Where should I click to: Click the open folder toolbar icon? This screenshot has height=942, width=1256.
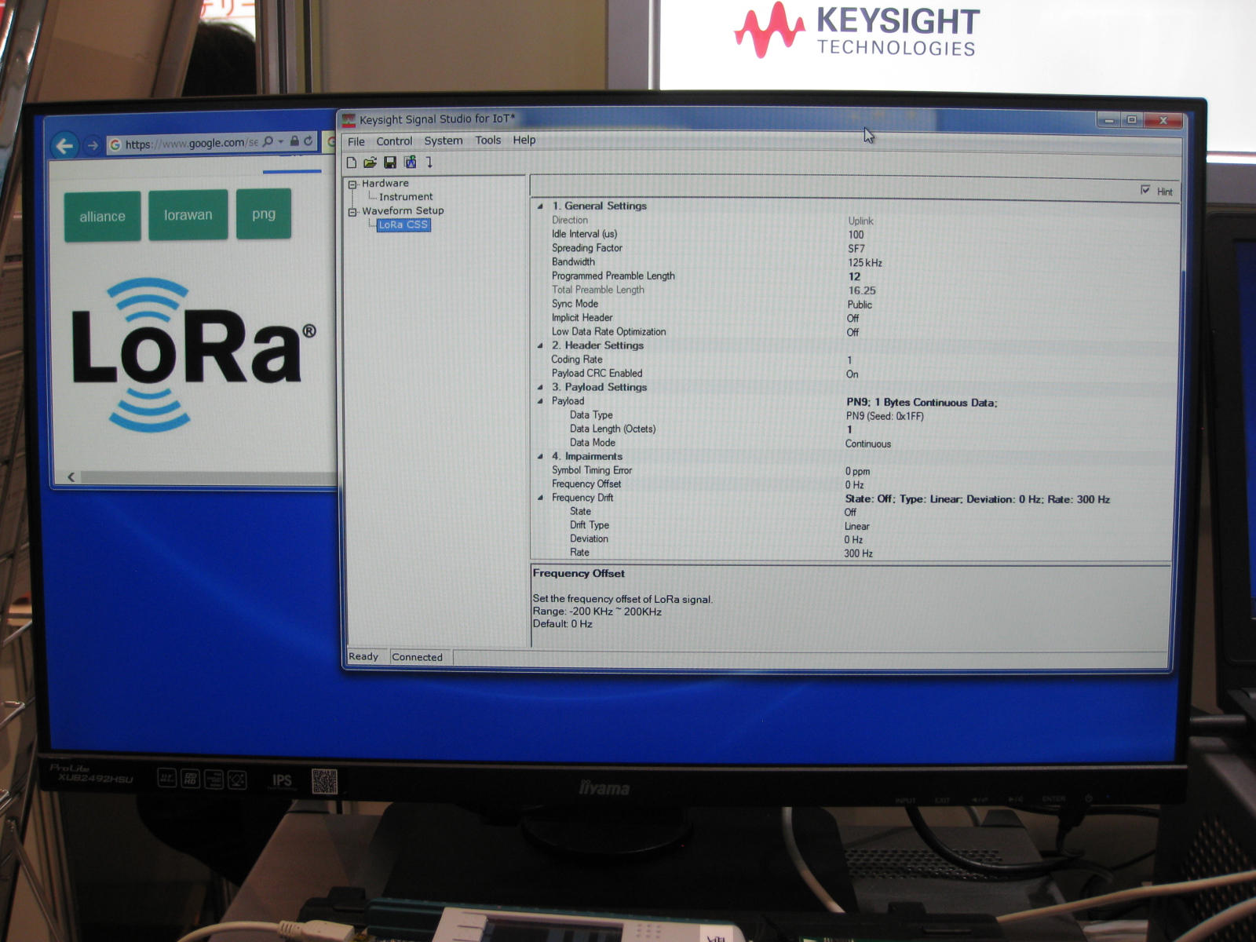[370, 162]
